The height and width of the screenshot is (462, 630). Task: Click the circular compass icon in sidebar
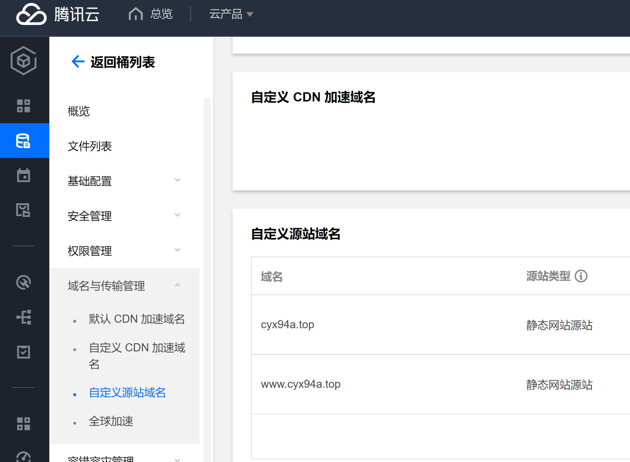click(x=24, y=282)
